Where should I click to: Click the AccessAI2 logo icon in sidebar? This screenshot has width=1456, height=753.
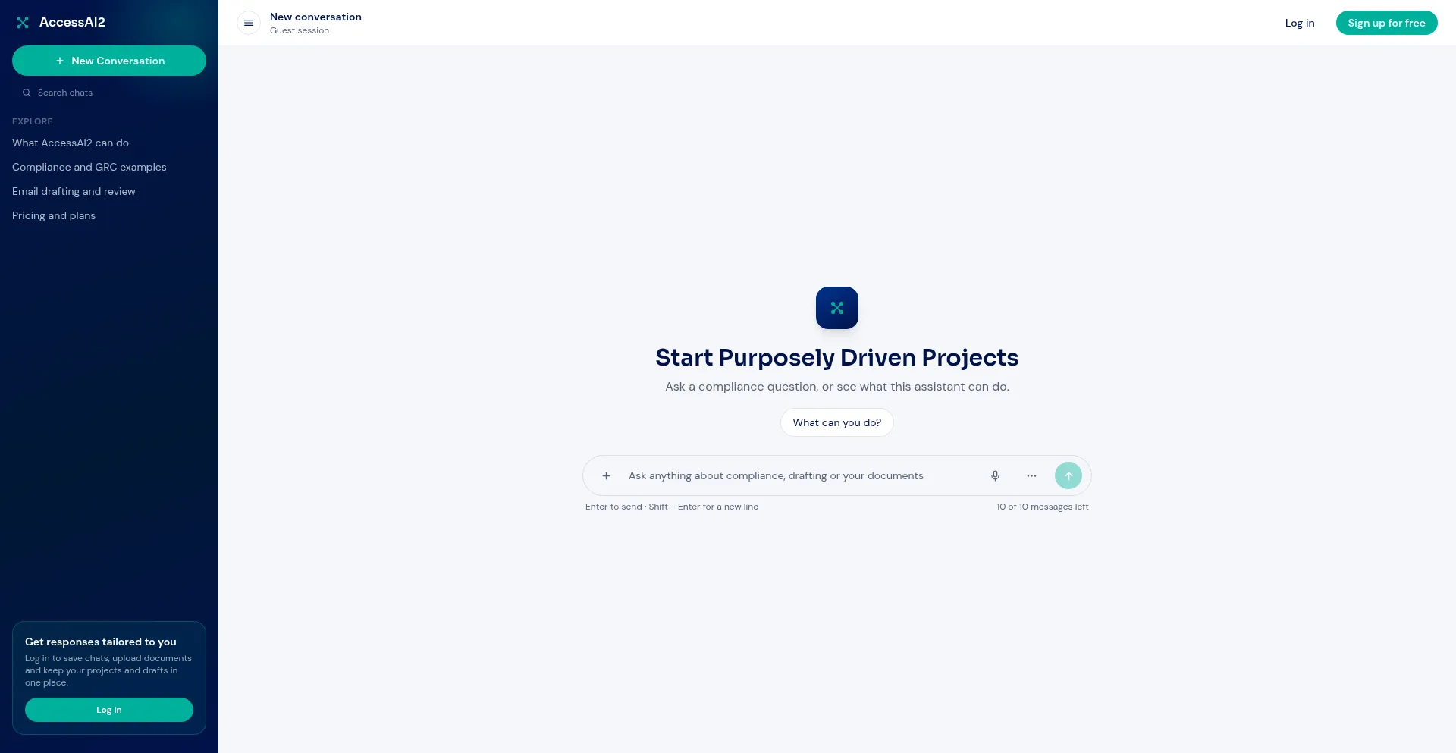point(23,23)
